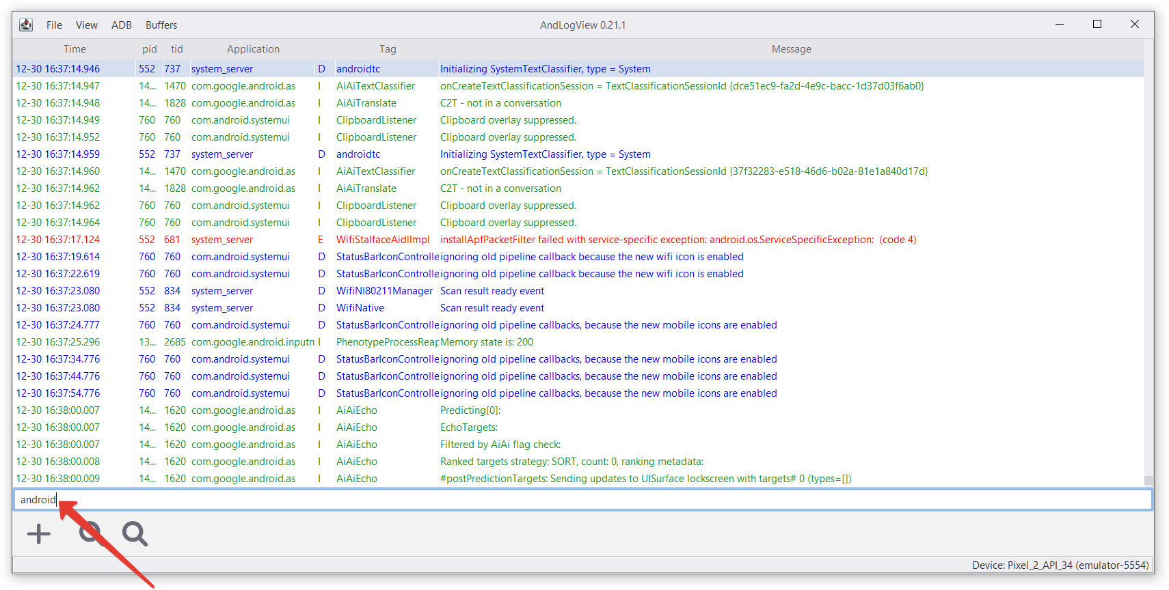Click the device status "Pixel_2_API_34 (emulator-5554)"
1169x590 pixels.
[1078, 565]
